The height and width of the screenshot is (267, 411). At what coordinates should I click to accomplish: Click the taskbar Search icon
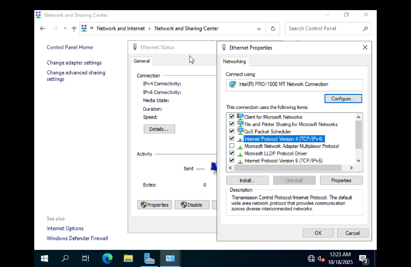pos(65,258)
